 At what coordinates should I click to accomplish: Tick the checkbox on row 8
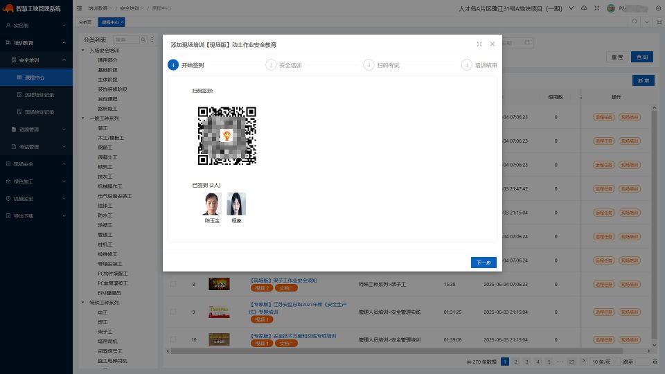pyautogui.click(x=173, y=284)
